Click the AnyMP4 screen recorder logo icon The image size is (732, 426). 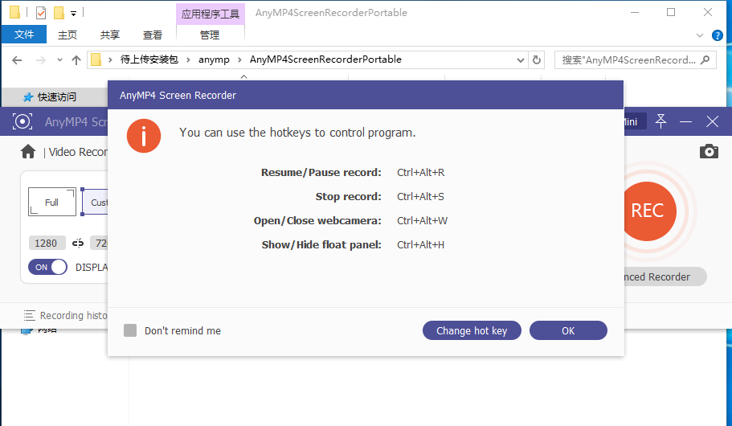click(x=22, y=121)
